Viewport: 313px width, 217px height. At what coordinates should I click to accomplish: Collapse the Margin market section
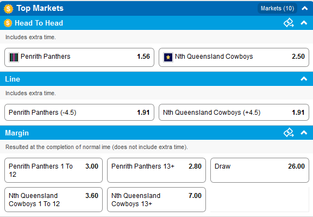point(304,133)
